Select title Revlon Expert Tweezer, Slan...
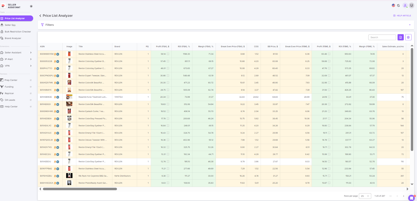 [92, 76]
